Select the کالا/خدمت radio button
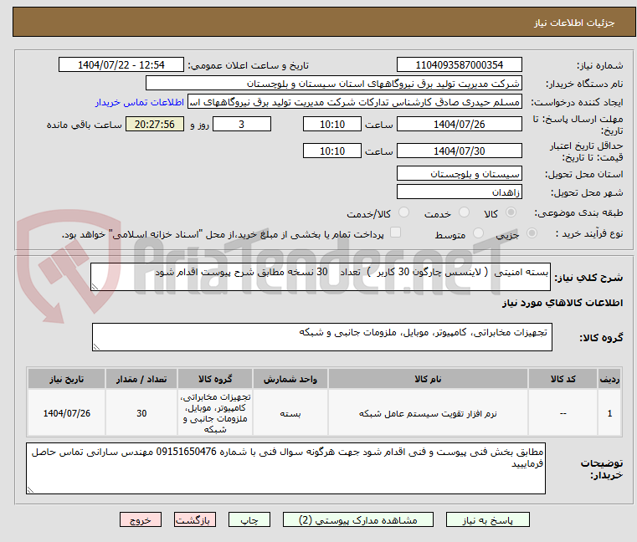This screenshot has height=542, width=637. pos(403,212)
